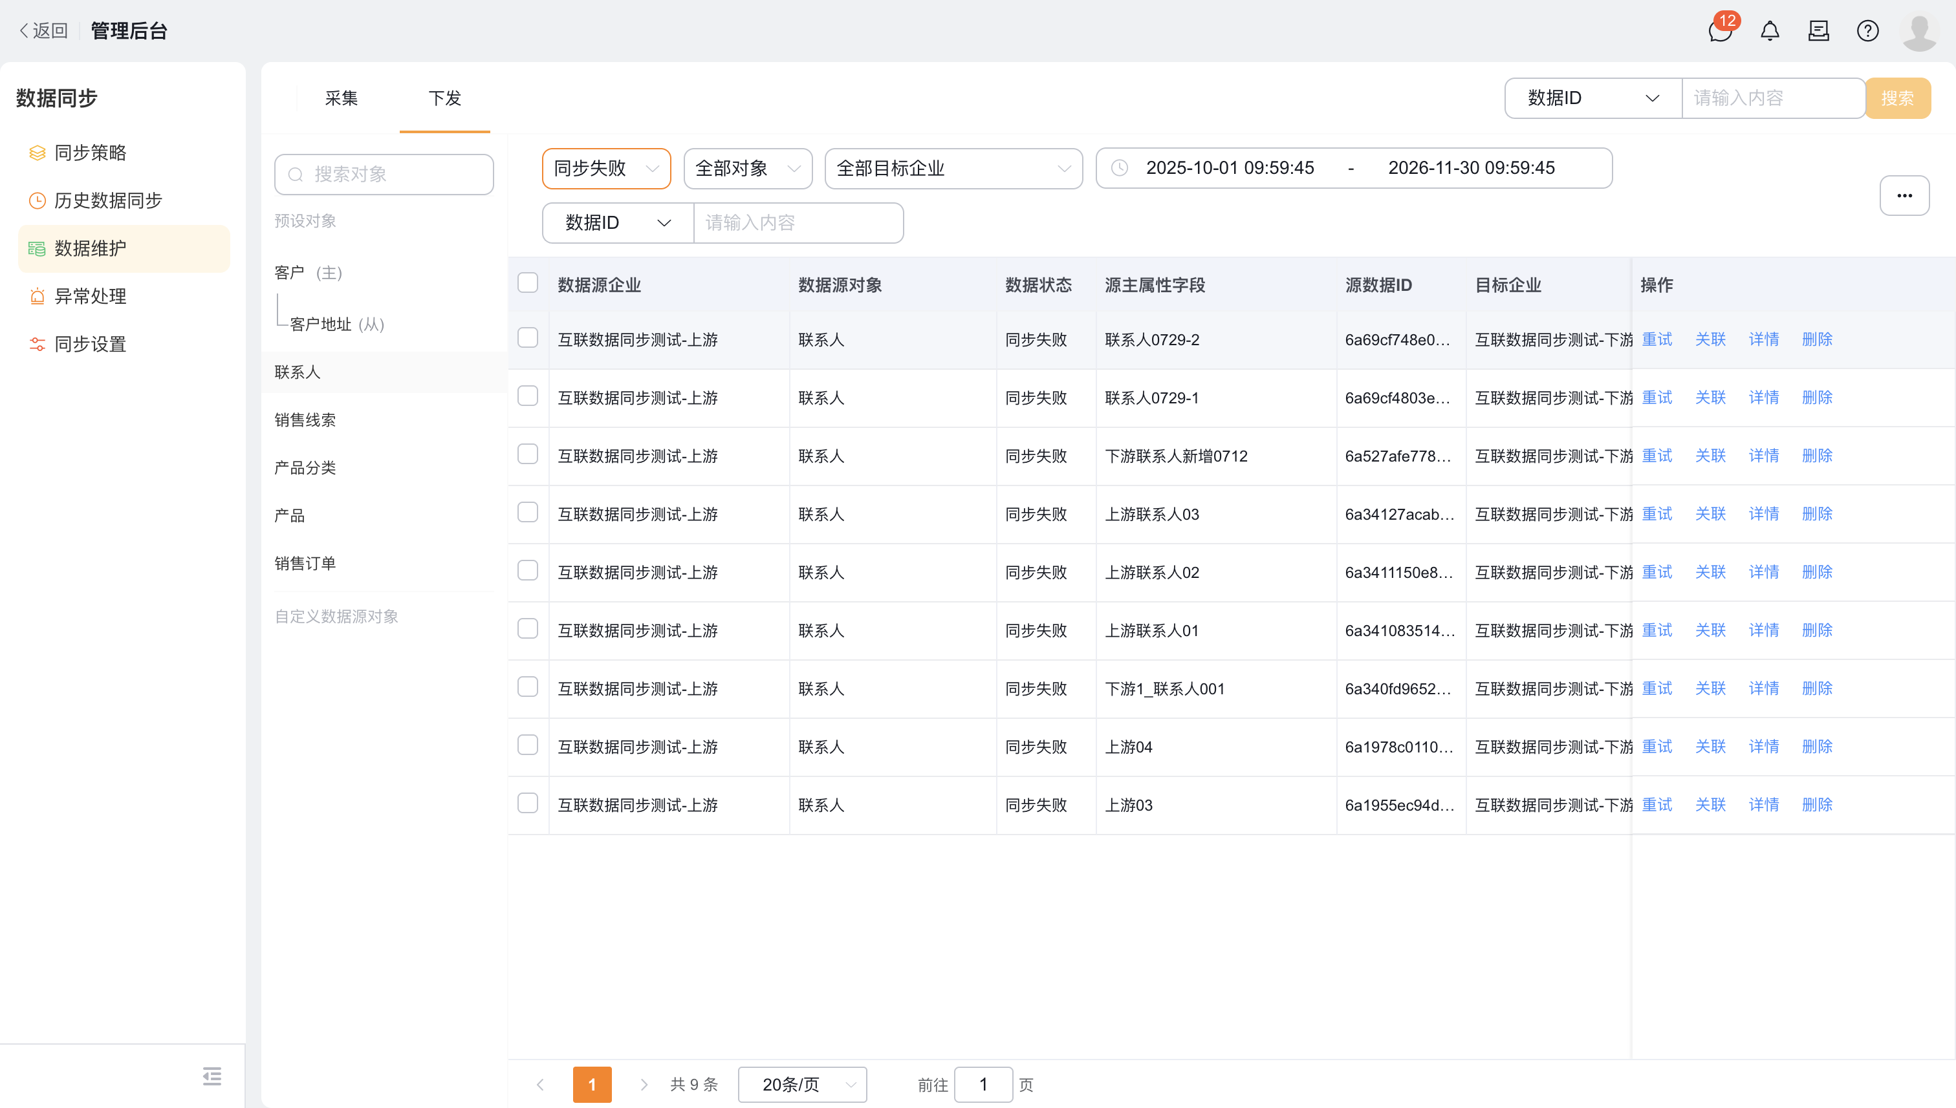Viewport: 1956px width, 1108px height.
Task: Go to next page arrow in pagination
Action: (644, 1085)
